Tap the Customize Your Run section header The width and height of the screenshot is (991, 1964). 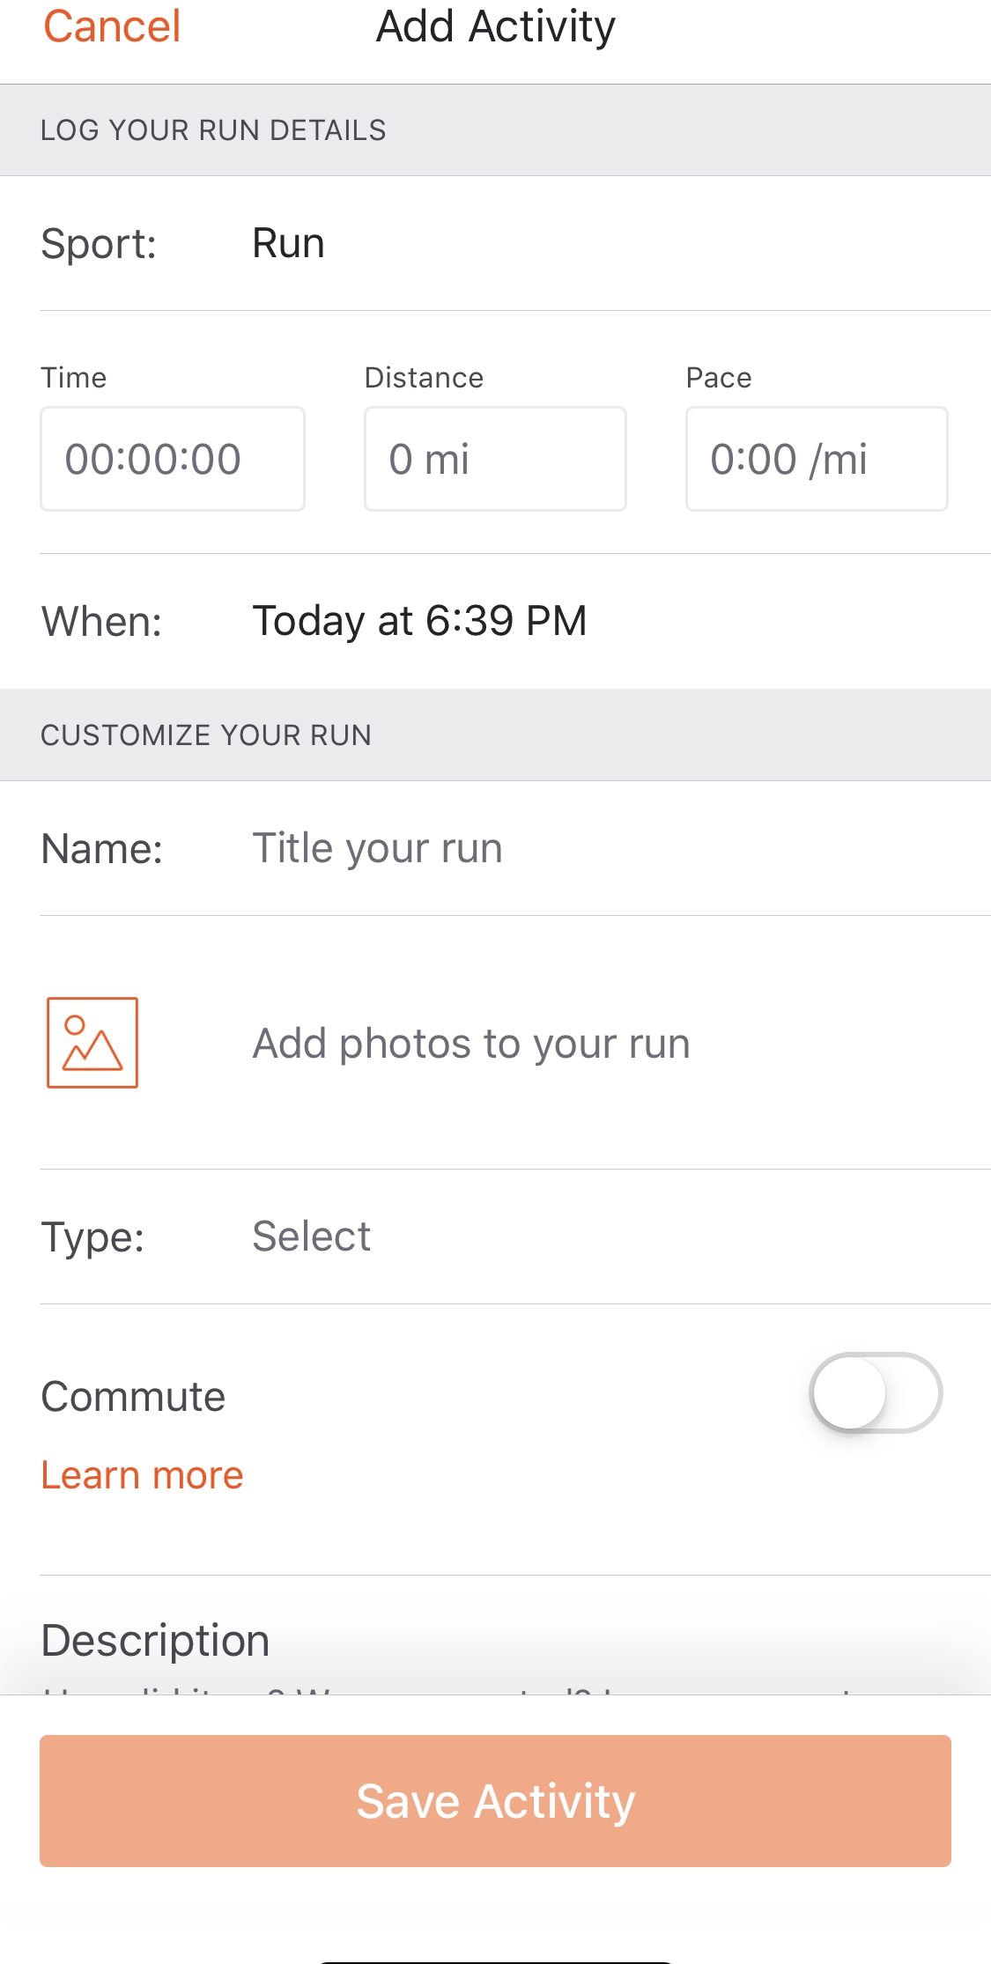(x=206, y=735)
